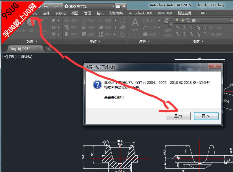This screenshot has width=233, height=172.
Task: Open the Redo history dropdown arrow
Action: 61,6
